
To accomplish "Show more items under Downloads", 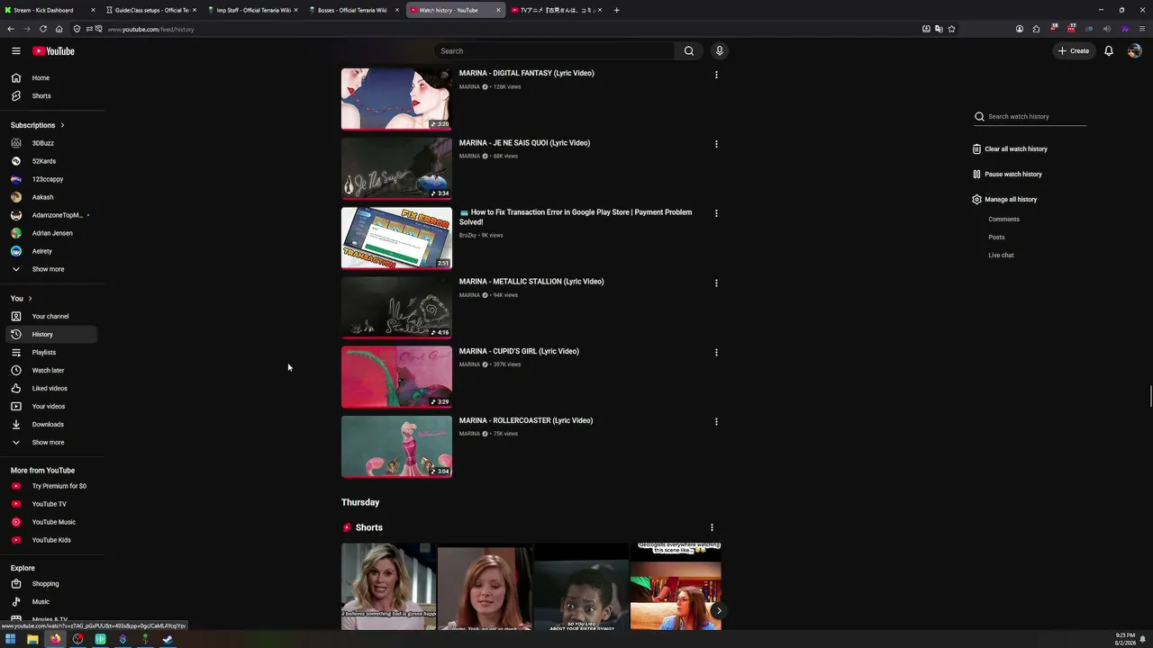I will 49,443.
